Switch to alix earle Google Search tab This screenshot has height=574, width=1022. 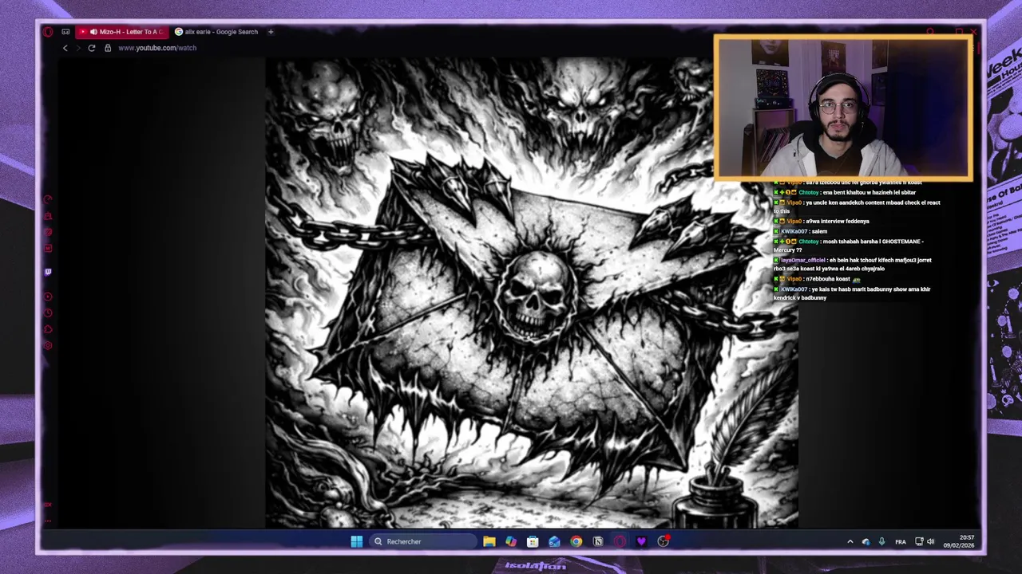click(216, 32)
